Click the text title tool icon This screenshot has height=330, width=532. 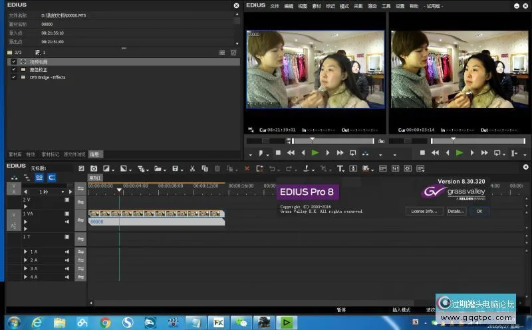tap(340, 169)
